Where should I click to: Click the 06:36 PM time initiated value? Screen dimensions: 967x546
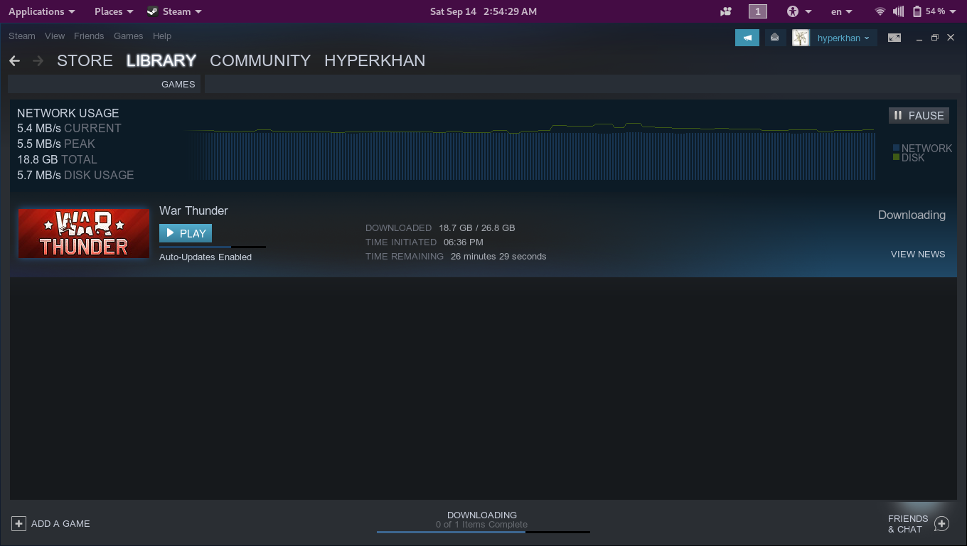pos(464,242)
